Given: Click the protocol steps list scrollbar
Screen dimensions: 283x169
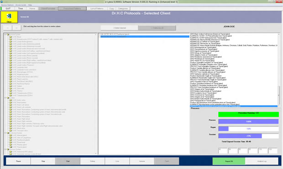Looking at the screenshot, I should click(279, 70).
